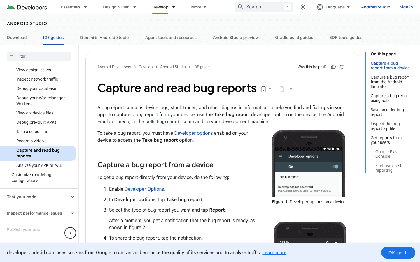Toggle light/dark theme with the sun icon
The width and height of the screenshot is (420, 262).
[x=302, y=7]
